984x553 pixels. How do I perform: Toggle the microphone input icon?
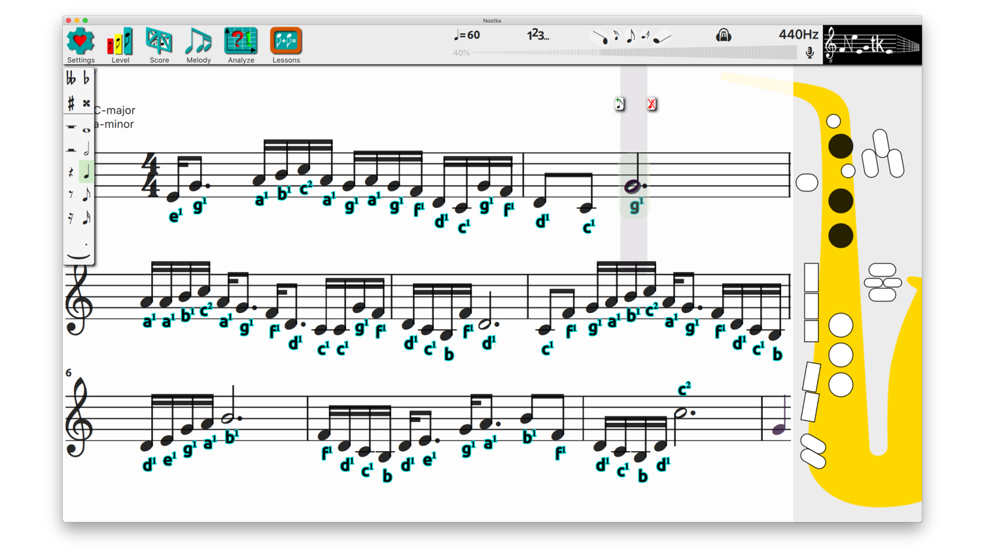tap(809, 53)
